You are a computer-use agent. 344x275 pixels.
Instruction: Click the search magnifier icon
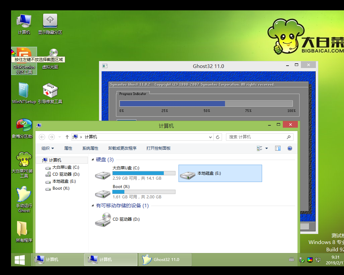(x=289, y=137)
